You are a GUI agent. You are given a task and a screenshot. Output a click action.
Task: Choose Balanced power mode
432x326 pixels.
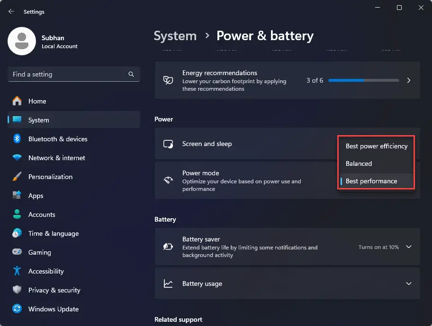tap(359, 163)
